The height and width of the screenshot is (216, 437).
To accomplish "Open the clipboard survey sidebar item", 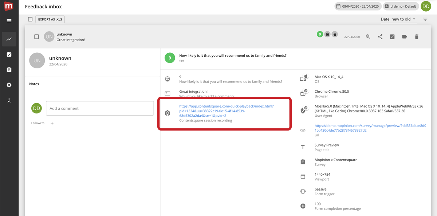I will 9,69.
